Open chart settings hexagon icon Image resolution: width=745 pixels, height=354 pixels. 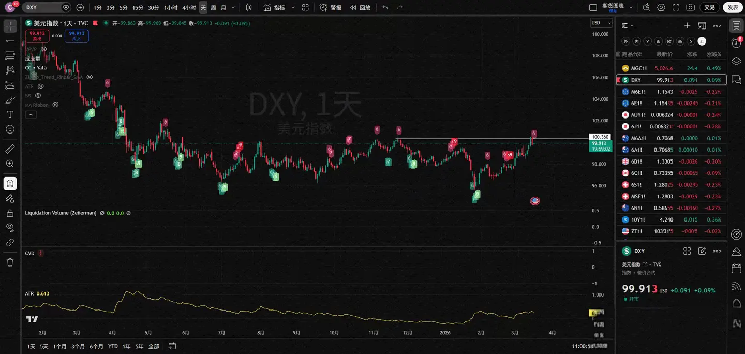click(661, 7)
